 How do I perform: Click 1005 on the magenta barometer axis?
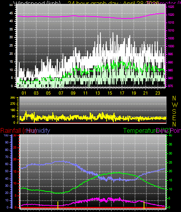pyautogui.click(x=171, y=38)
